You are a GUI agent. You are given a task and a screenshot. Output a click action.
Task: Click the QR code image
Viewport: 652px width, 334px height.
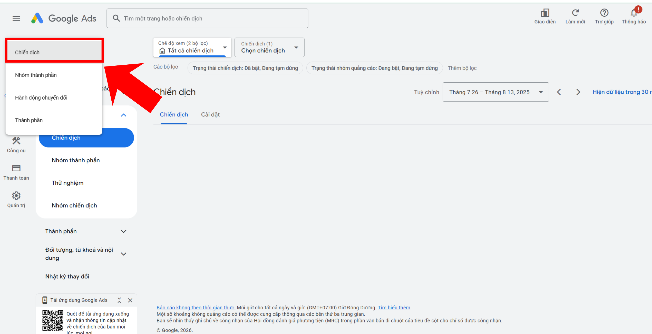(x=53, y=320)
